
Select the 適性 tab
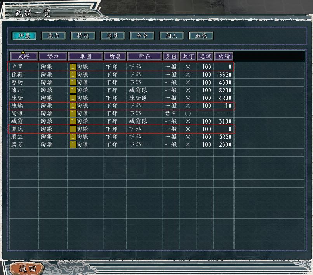[x=113, y=36]
